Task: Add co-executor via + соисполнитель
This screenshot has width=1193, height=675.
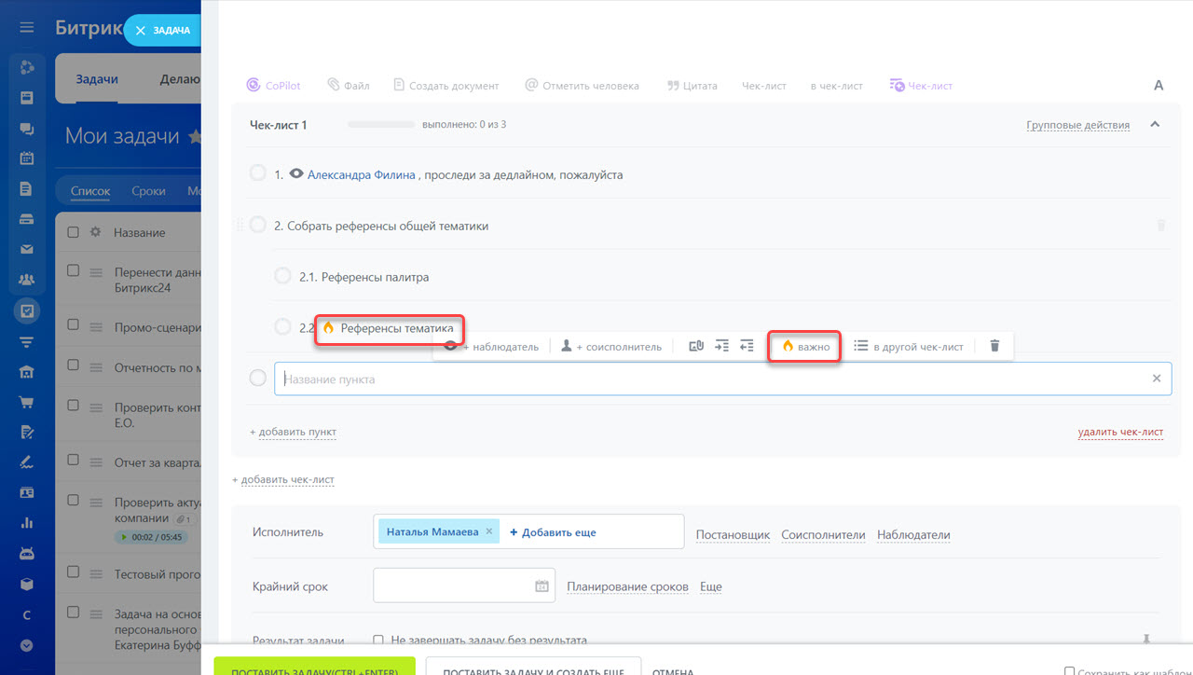Action: tap(611, 347)
